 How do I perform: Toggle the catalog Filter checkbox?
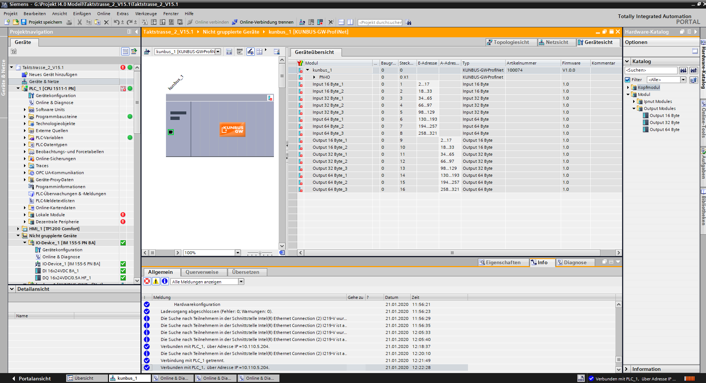pos(627,80)
